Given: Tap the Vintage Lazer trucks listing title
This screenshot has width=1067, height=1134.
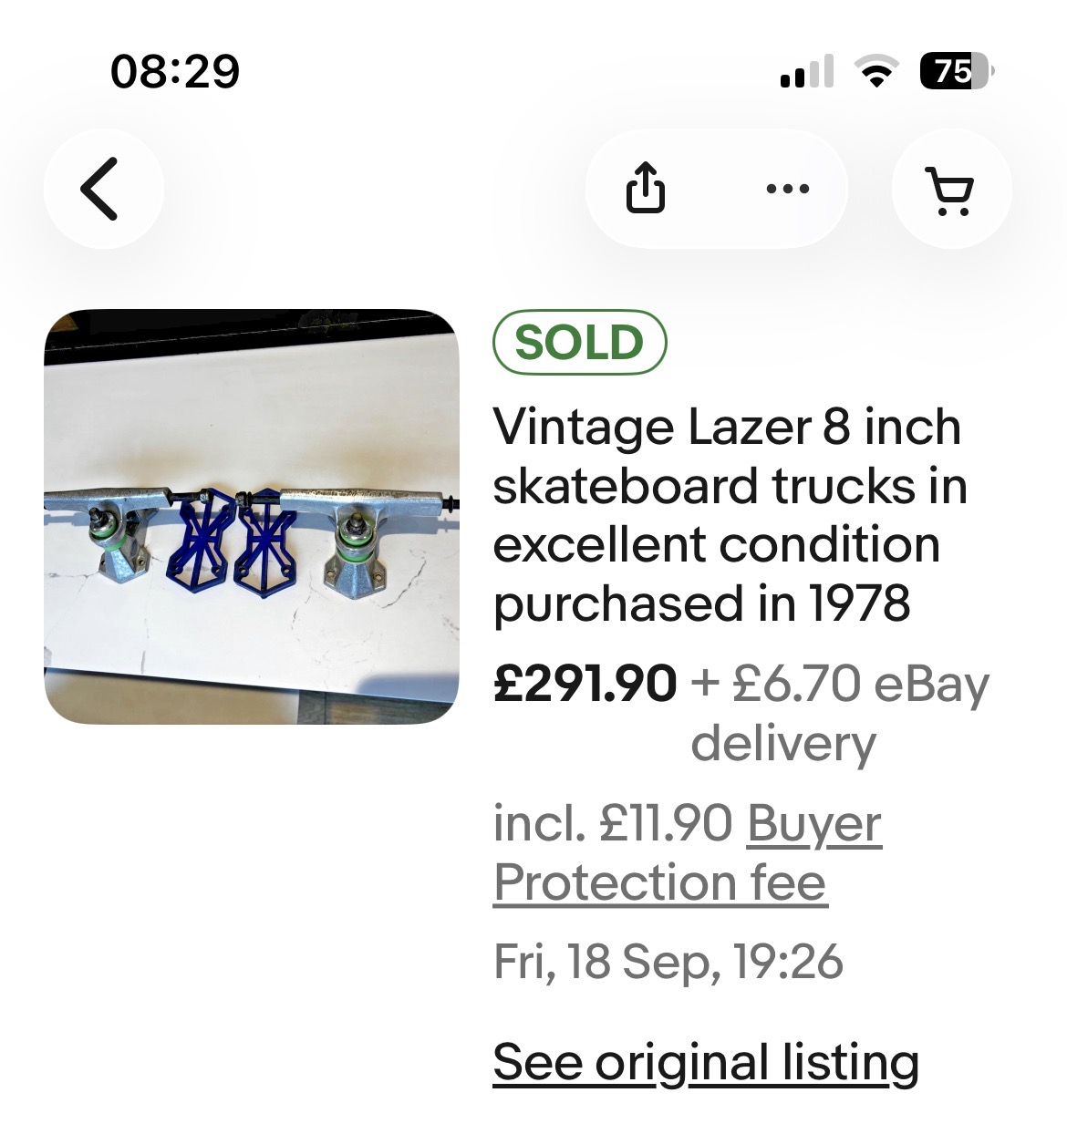Looking at the screenshot, I should [x=730, y=515].
